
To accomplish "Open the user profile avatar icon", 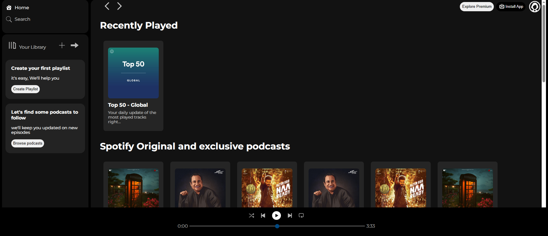I will coord(535,7).
